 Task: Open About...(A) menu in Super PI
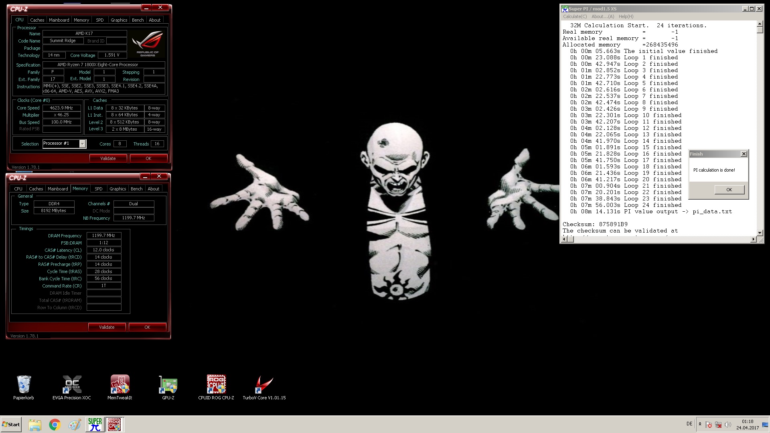[x=603, y=16]
